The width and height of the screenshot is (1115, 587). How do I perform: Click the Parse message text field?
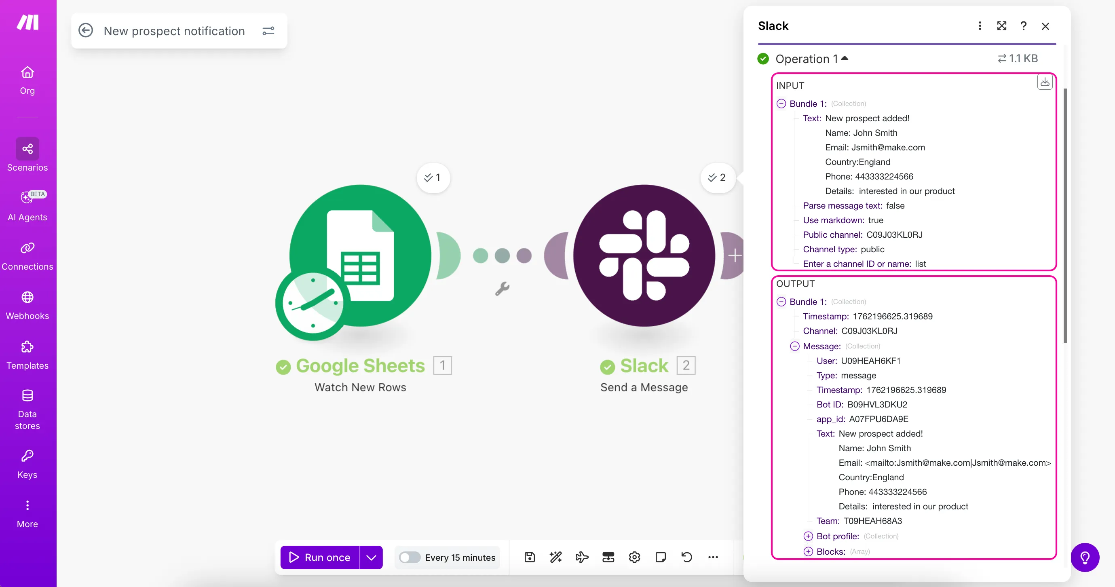(x=853, y=206)
